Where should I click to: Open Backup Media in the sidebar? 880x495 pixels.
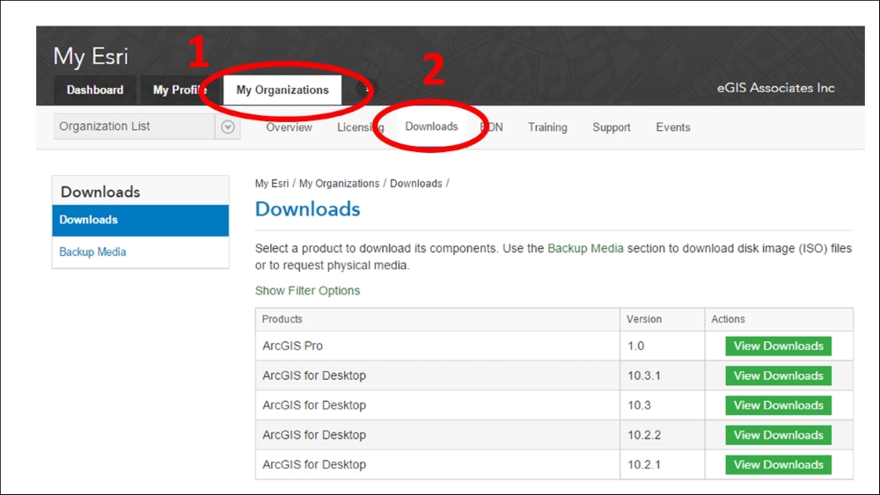pos(92,251)
